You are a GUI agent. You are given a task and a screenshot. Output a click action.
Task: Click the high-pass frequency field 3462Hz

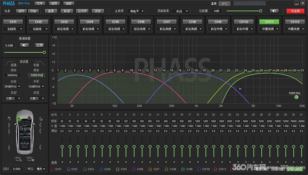(x=12, y=75)
